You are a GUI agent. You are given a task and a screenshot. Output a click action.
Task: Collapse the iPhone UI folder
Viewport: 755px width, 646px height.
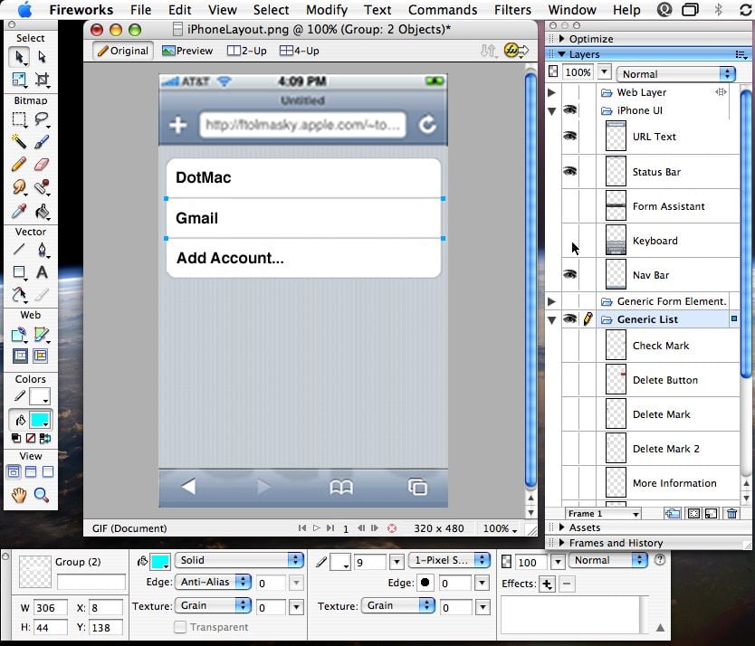pos(552,110)
